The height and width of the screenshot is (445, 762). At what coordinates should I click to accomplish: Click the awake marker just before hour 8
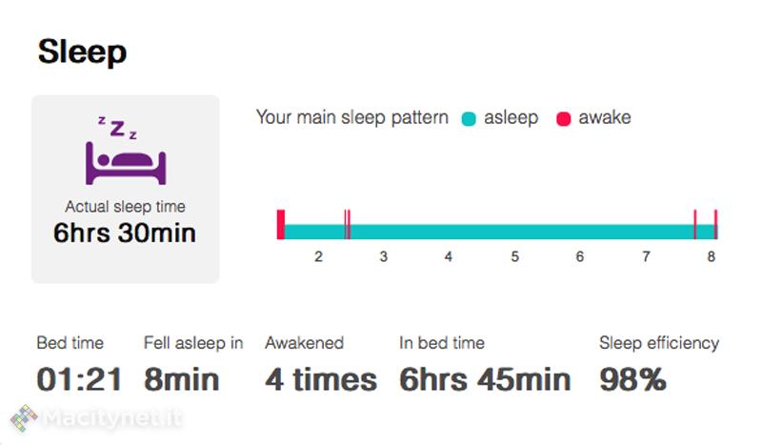[695, 225]
